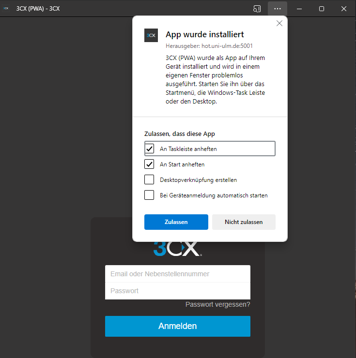This screenshot has height=358, width=356.
Task: Maximize the 3CX window
Action: click(322, 9)
